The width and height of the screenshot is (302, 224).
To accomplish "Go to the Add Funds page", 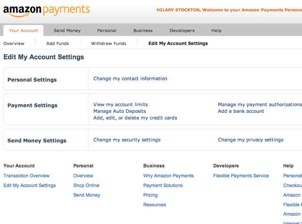I will (x=58, y=43).
